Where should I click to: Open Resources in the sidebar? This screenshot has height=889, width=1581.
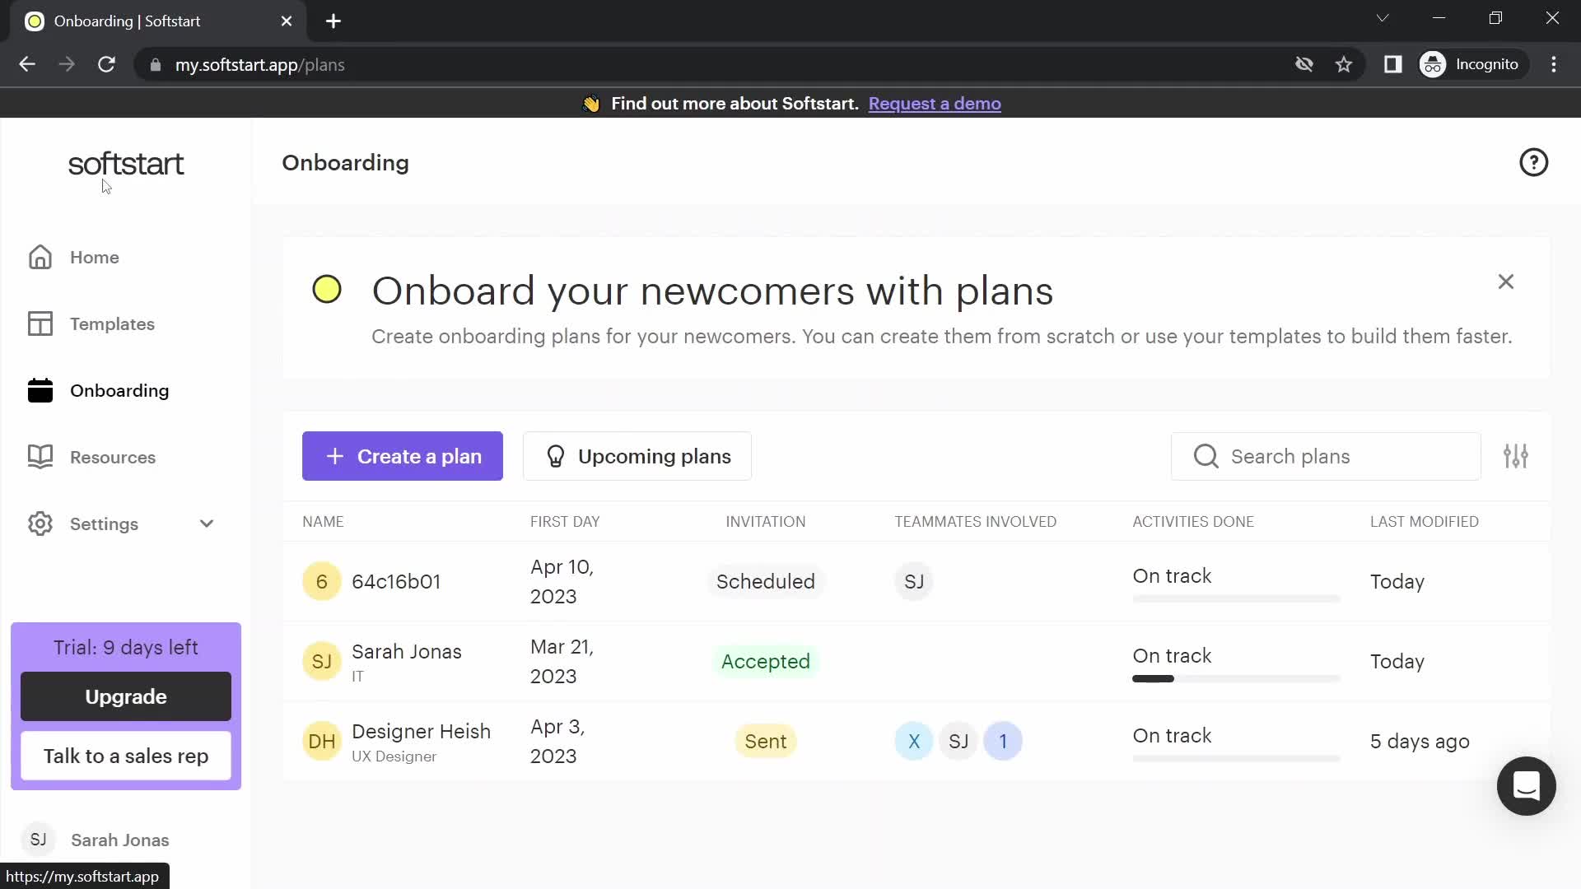pyautogui.click(x=113, y=458)
